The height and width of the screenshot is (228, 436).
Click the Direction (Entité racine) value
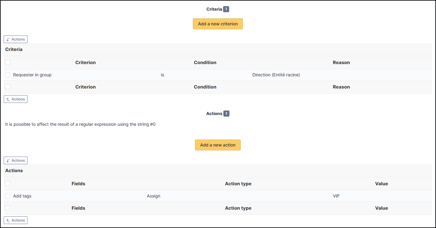coord(276,75)
